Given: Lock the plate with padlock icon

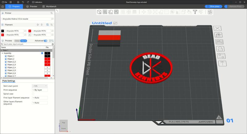Looking at the screenshot, I should (220, 49).
